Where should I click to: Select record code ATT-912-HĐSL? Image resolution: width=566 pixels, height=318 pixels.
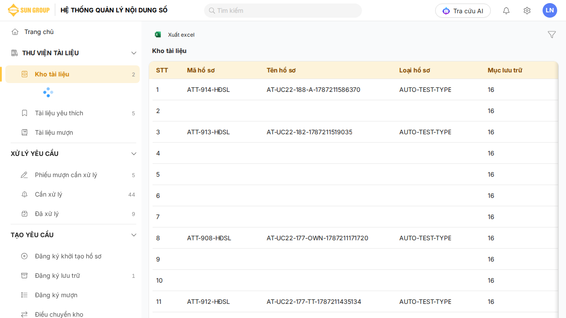208,302
